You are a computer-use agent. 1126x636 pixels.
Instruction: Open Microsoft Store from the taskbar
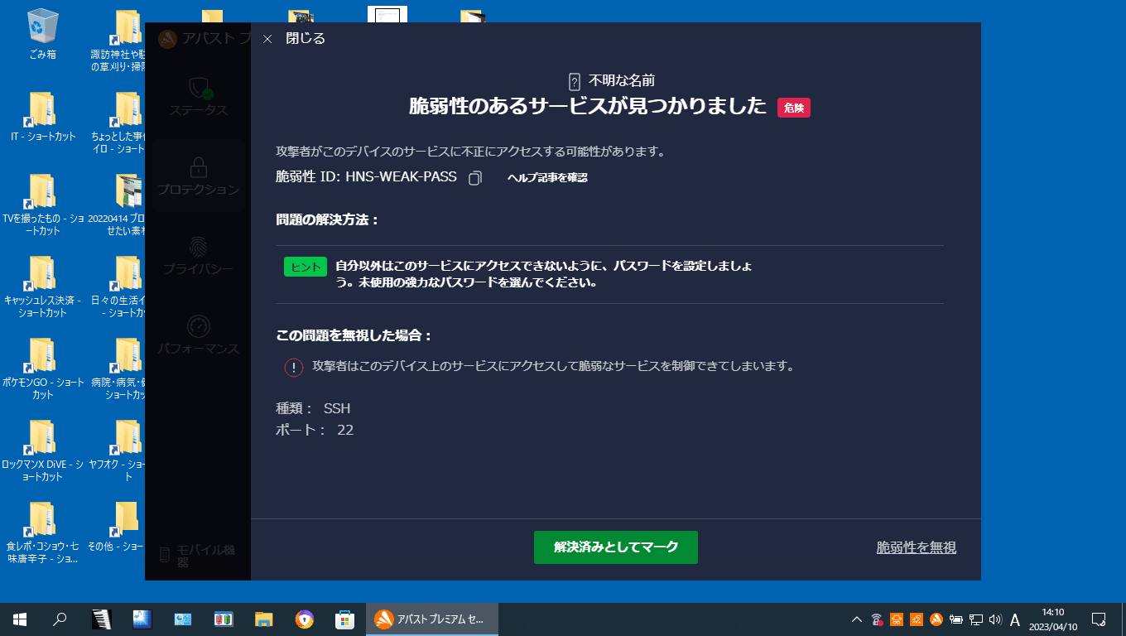pos(344,619)
